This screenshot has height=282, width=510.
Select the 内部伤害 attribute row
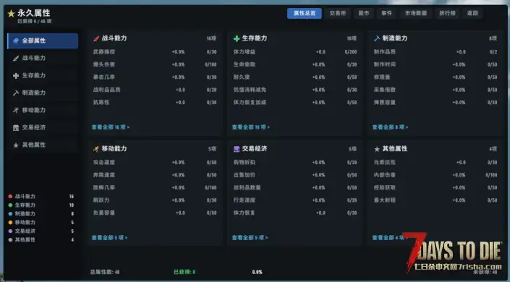click(435, 175)
